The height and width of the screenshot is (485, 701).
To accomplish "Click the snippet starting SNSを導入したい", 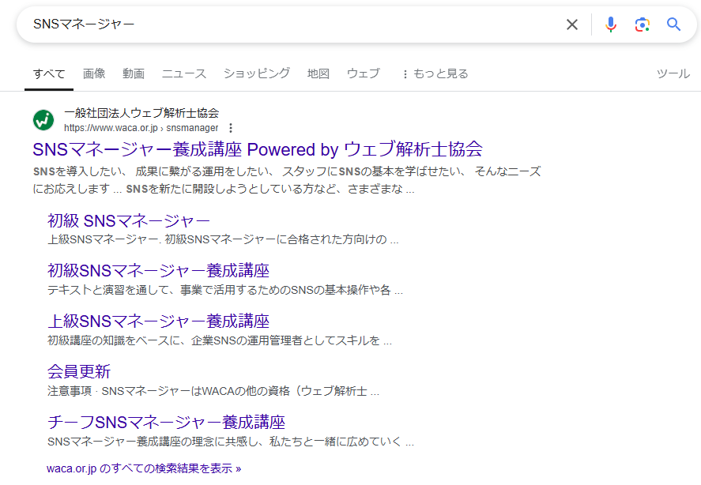I will [287, 180].
